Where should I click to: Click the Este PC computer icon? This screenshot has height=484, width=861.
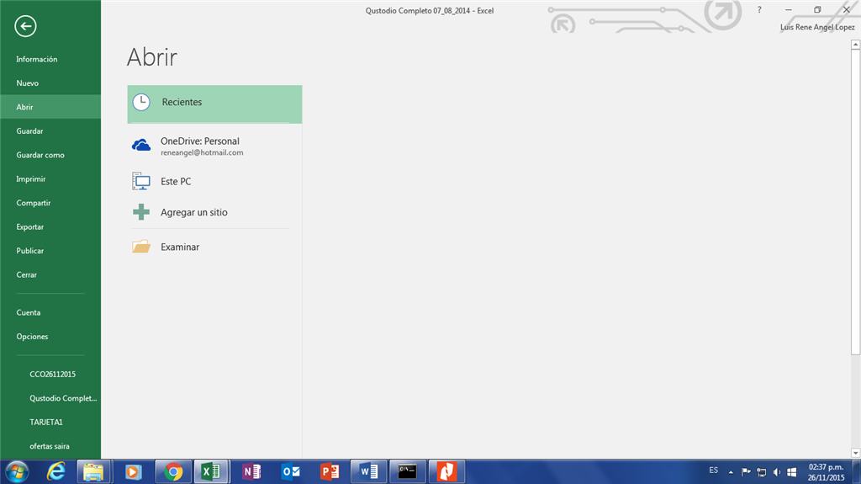point(141,181)
